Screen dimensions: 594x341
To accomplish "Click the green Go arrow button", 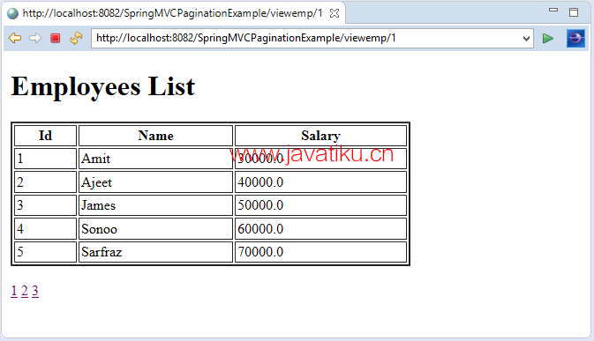I will (547, 38).
